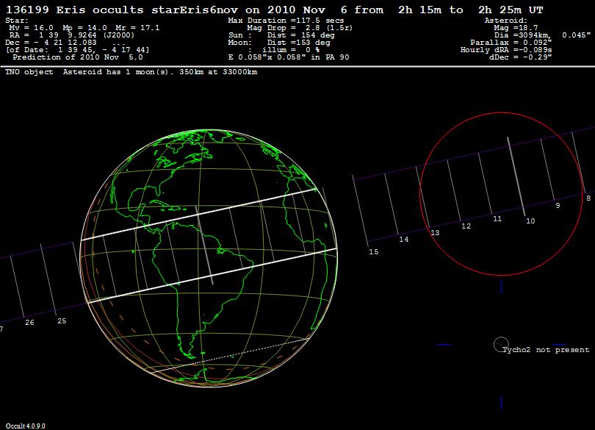Click the minute label "10" on shadow track
The image size is (595, 430).
tap(530, 221)
